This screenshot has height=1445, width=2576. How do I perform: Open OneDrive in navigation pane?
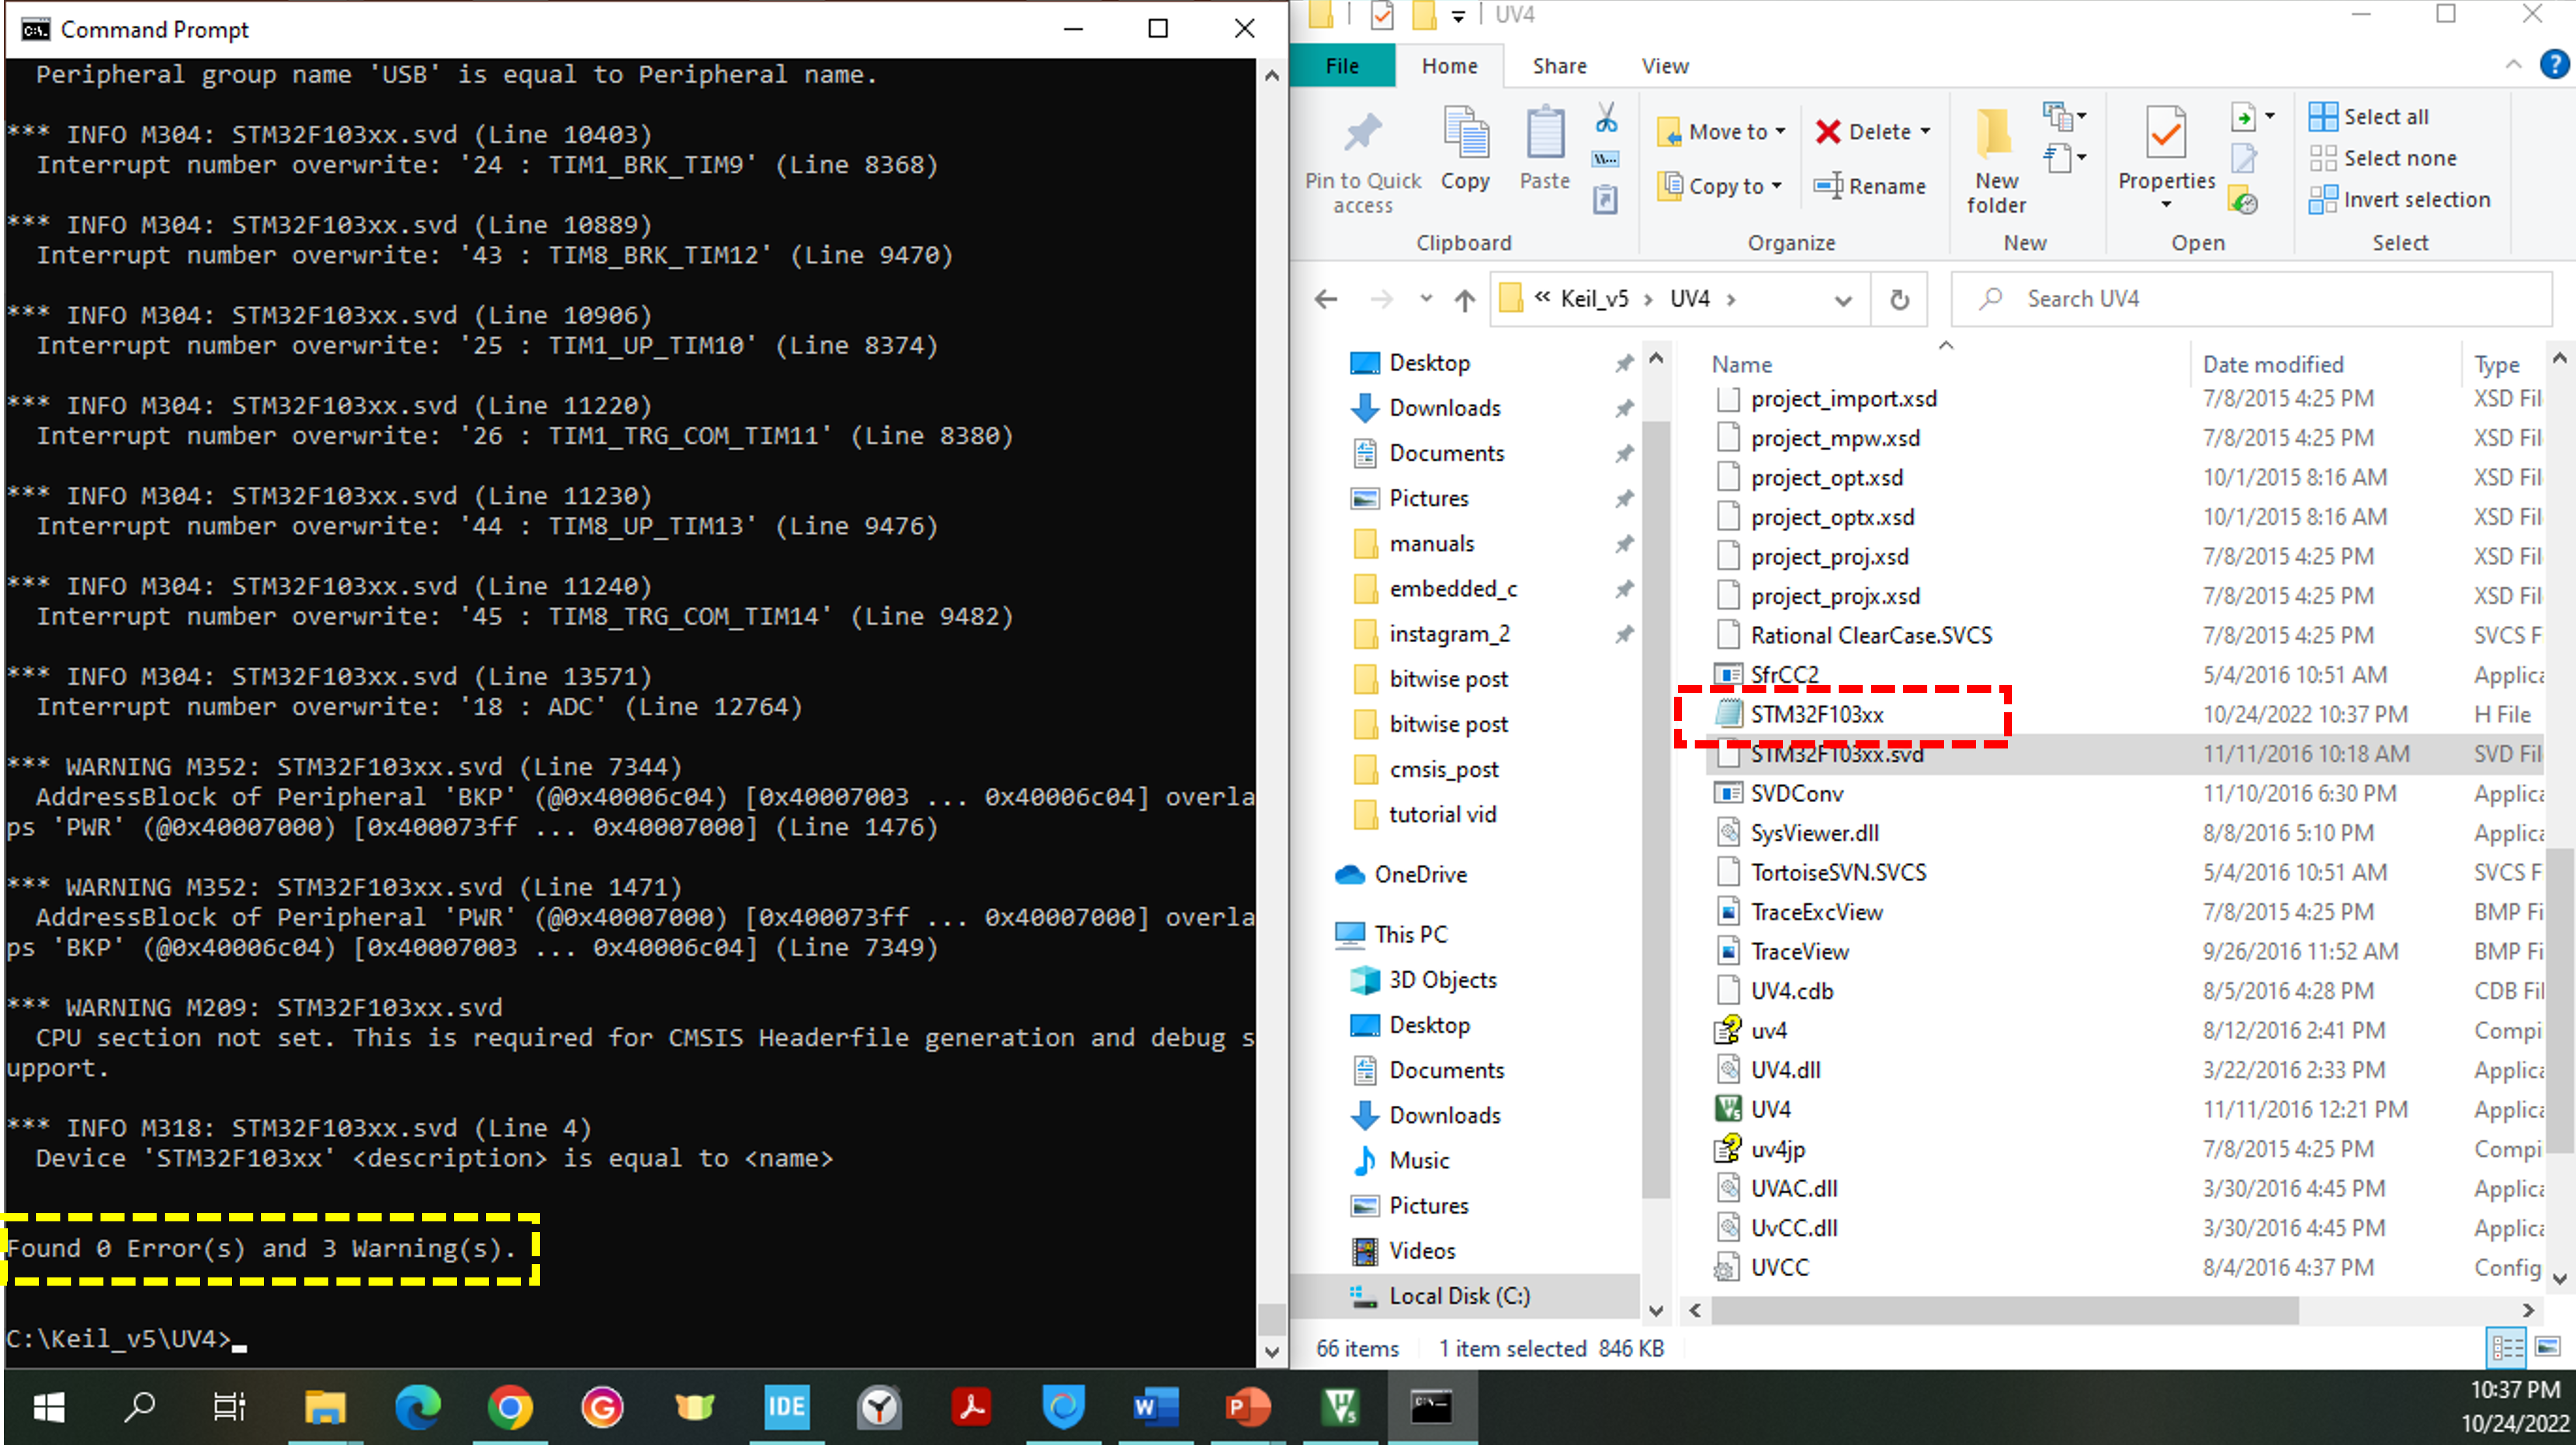(1420, 875)
